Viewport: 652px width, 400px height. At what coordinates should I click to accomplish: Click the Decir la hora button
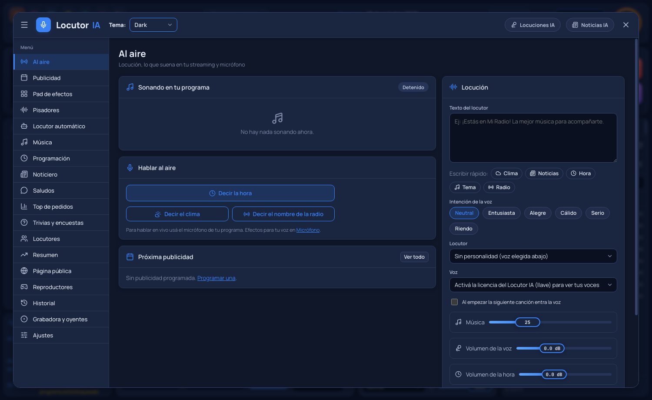coord(230,193)
